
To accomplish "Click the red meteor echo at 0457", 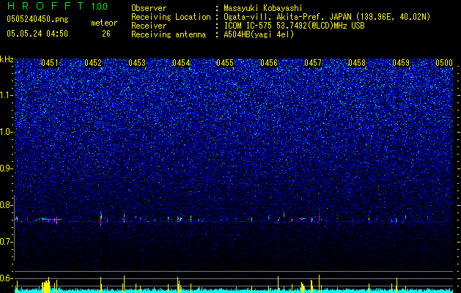I will tap(319, 218).
